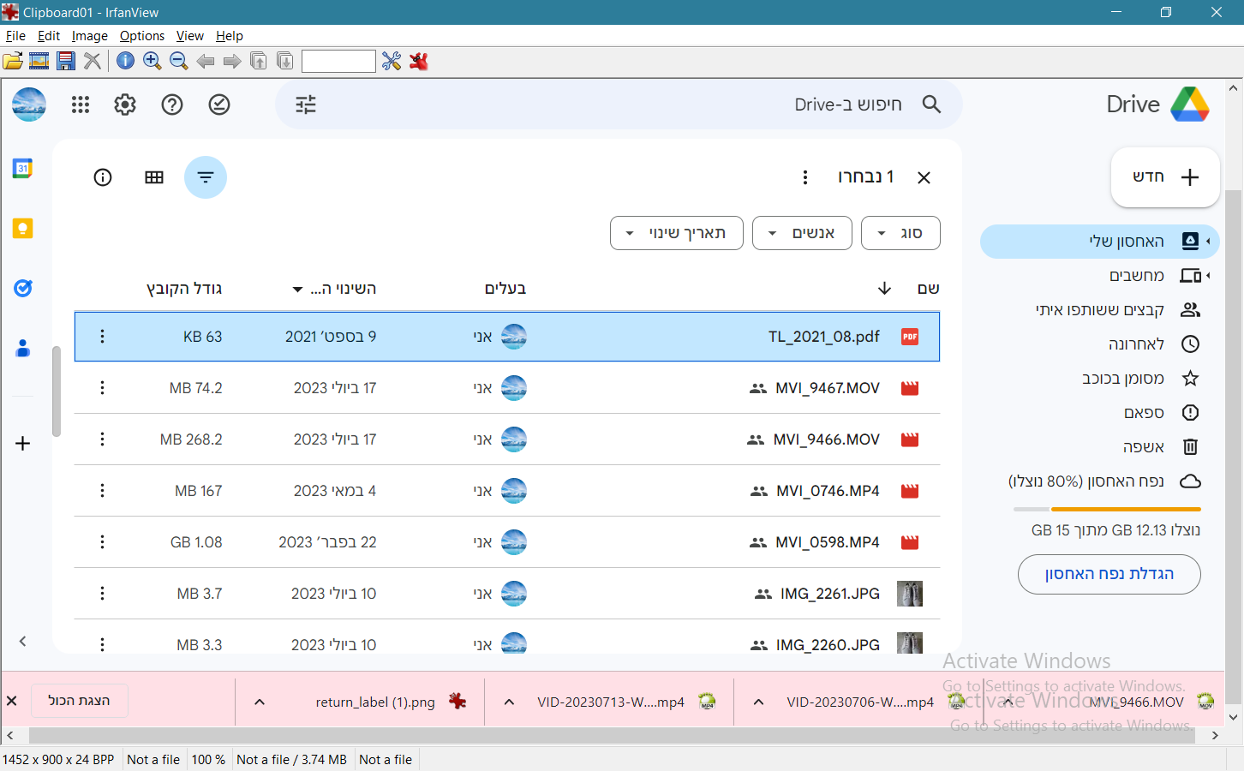
Task: Open the IrfanView Help menu
Action: pos(230,36)
